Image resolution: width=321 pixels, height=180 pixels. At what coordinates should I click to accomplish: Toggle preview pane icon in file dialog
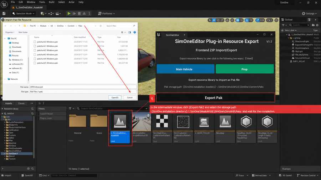(129, 32)
